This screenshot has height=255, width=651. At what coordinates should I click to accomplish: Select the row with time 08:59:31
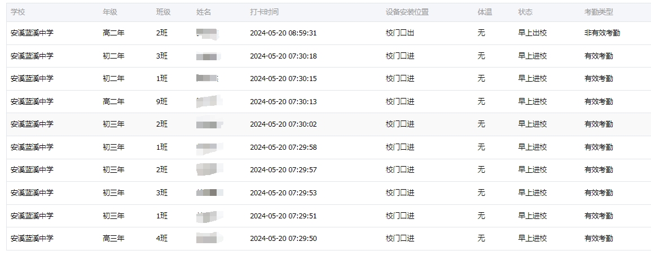(x=329, y=33)
